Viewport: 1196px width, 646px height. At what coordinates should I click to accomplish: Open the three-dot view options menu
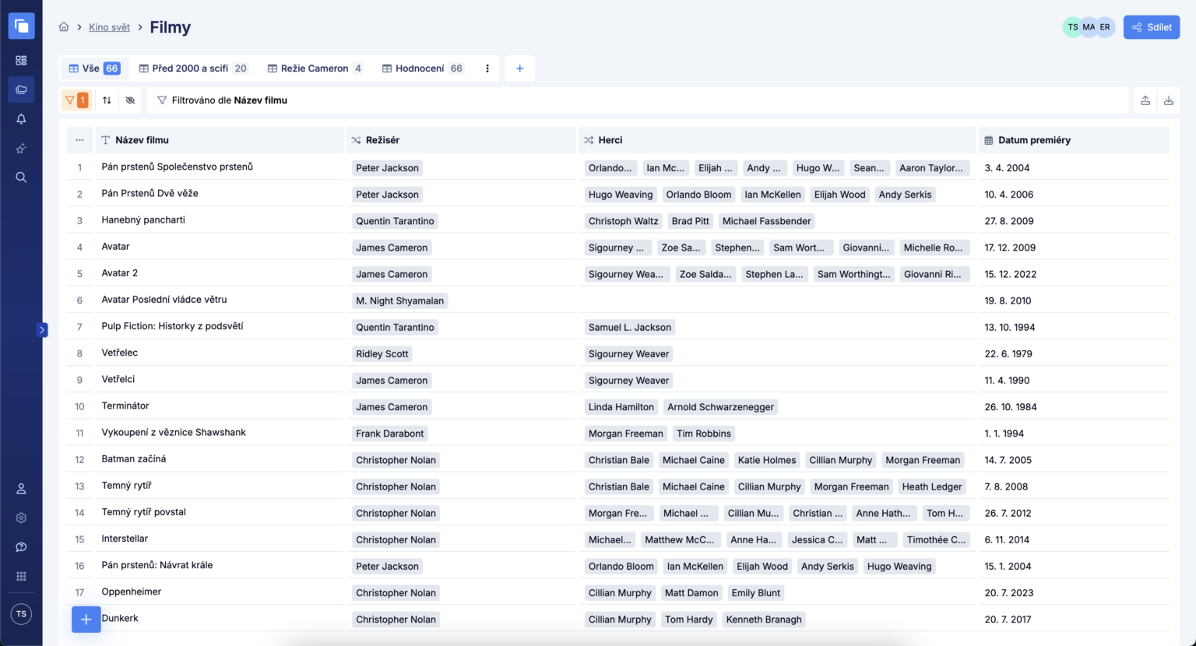pos(487,68)
